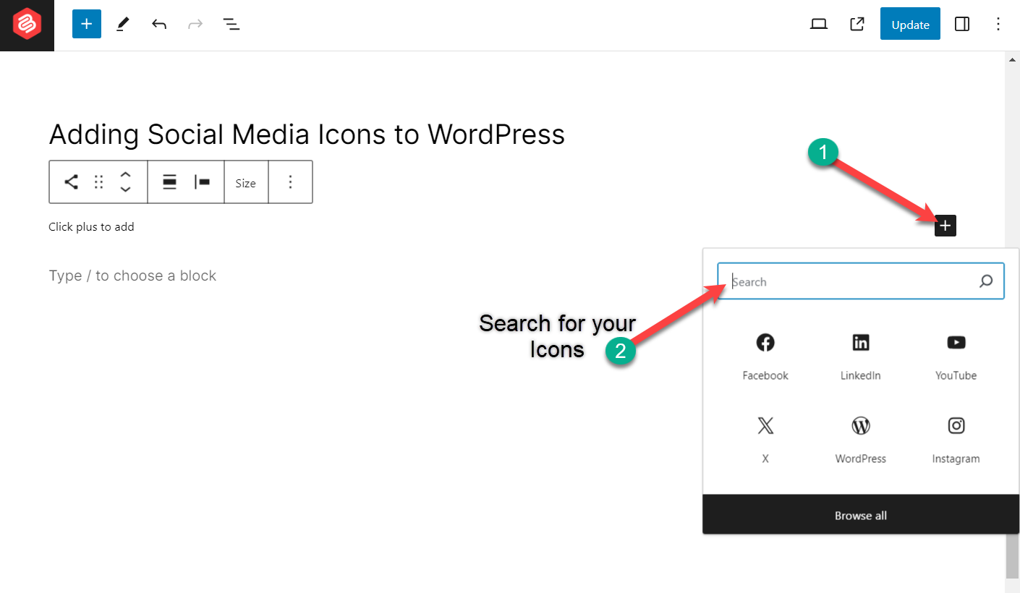Click the desktop preview icon
Screen dimensions: 1020x593
[x=818, y=23]
